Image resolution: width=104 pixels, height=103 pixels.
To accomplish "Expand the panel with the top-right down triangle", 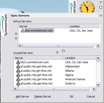I will coord(101,2).
